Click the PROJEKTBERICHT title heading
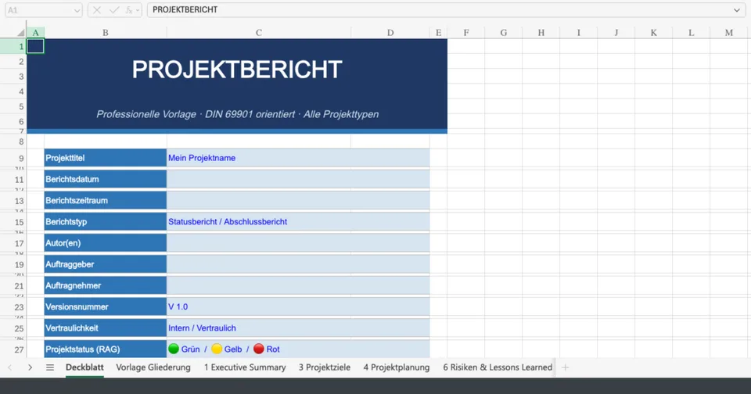 click(236, 70)
